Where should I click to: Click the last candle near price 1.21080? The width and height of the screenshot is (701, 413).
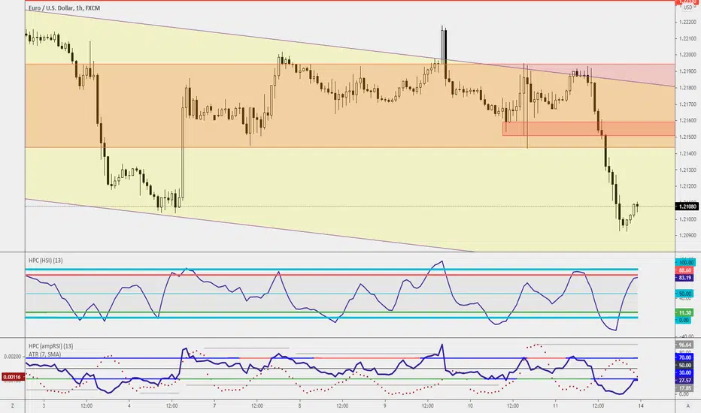click(x=637, y=207)
